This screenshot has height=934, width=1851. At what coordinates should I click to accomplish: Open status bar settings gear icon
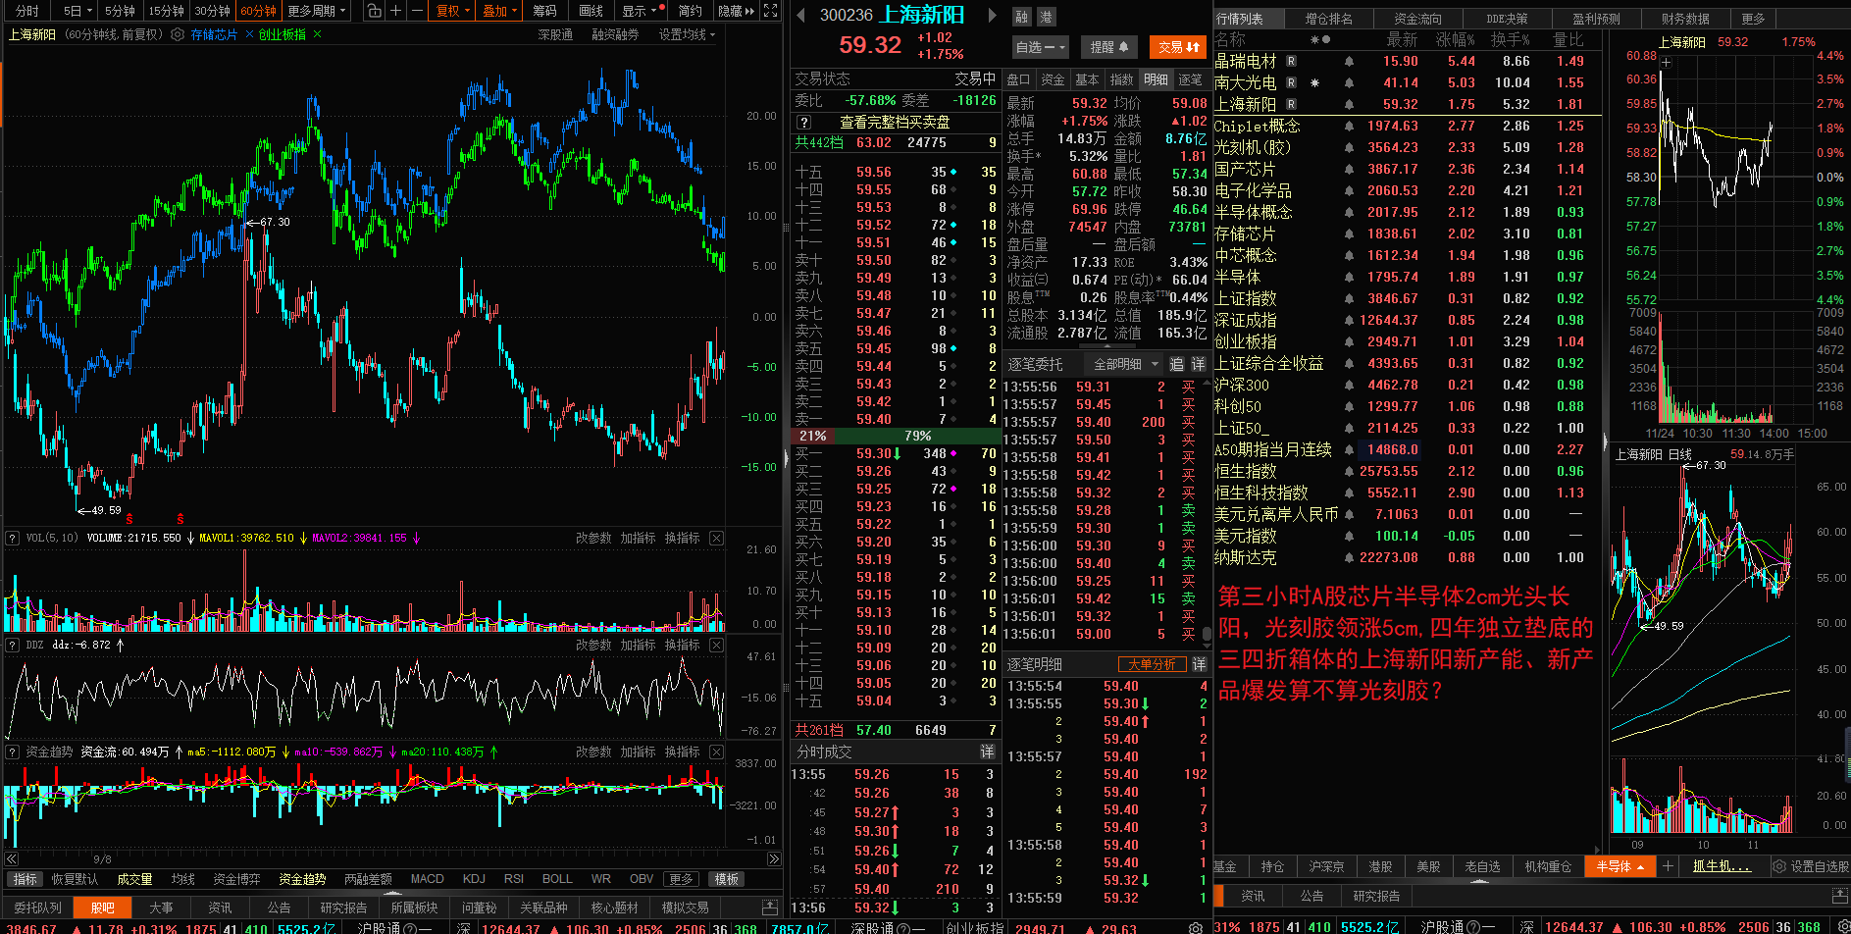pos(1196,927)
